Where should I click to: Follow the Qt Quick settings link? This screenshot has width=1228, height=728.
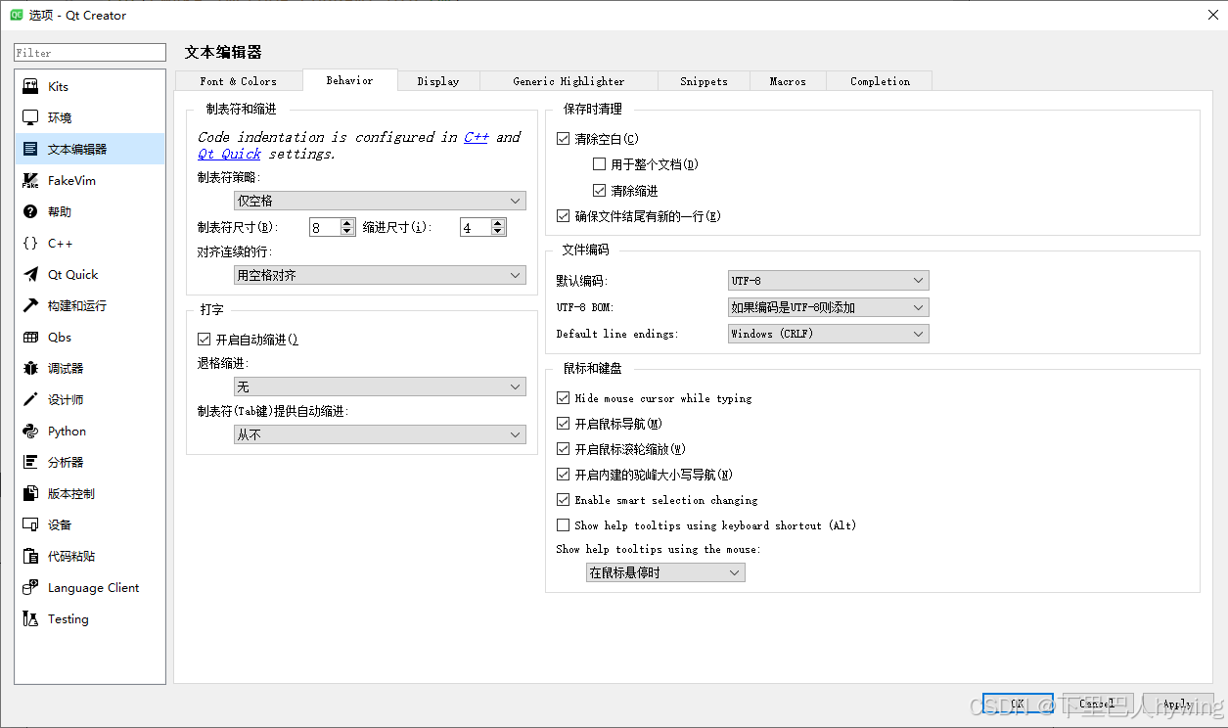click(230, 154)
